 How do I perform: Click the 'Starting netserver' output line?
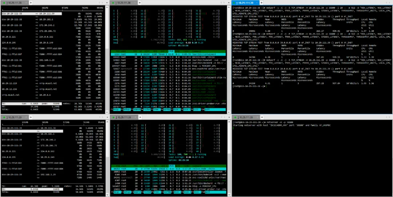(281, 125)
